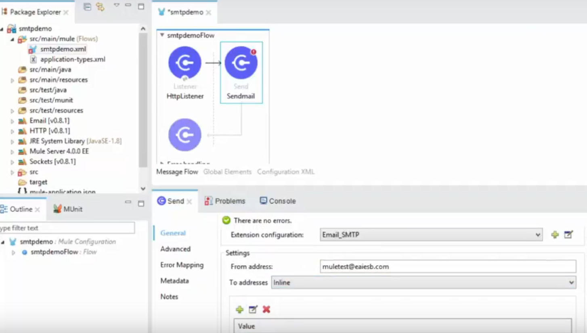Open smtpdemo.xml in the Package Explorer

(63, 49)
